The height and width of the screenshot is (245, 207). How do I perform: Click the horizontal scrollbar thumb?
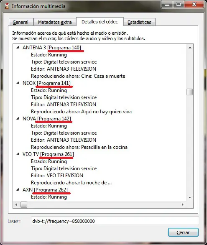coord(24,204)
